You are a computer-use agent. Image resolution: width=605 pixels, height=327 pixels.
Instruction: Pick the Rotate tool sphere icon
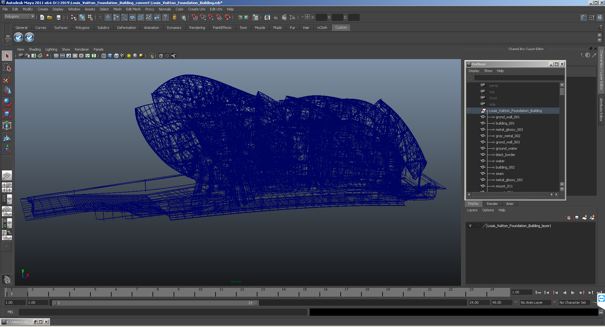tap(7, 102)
